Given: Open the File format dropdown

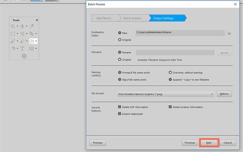Looking at the screenshot, I should [166, 94].
